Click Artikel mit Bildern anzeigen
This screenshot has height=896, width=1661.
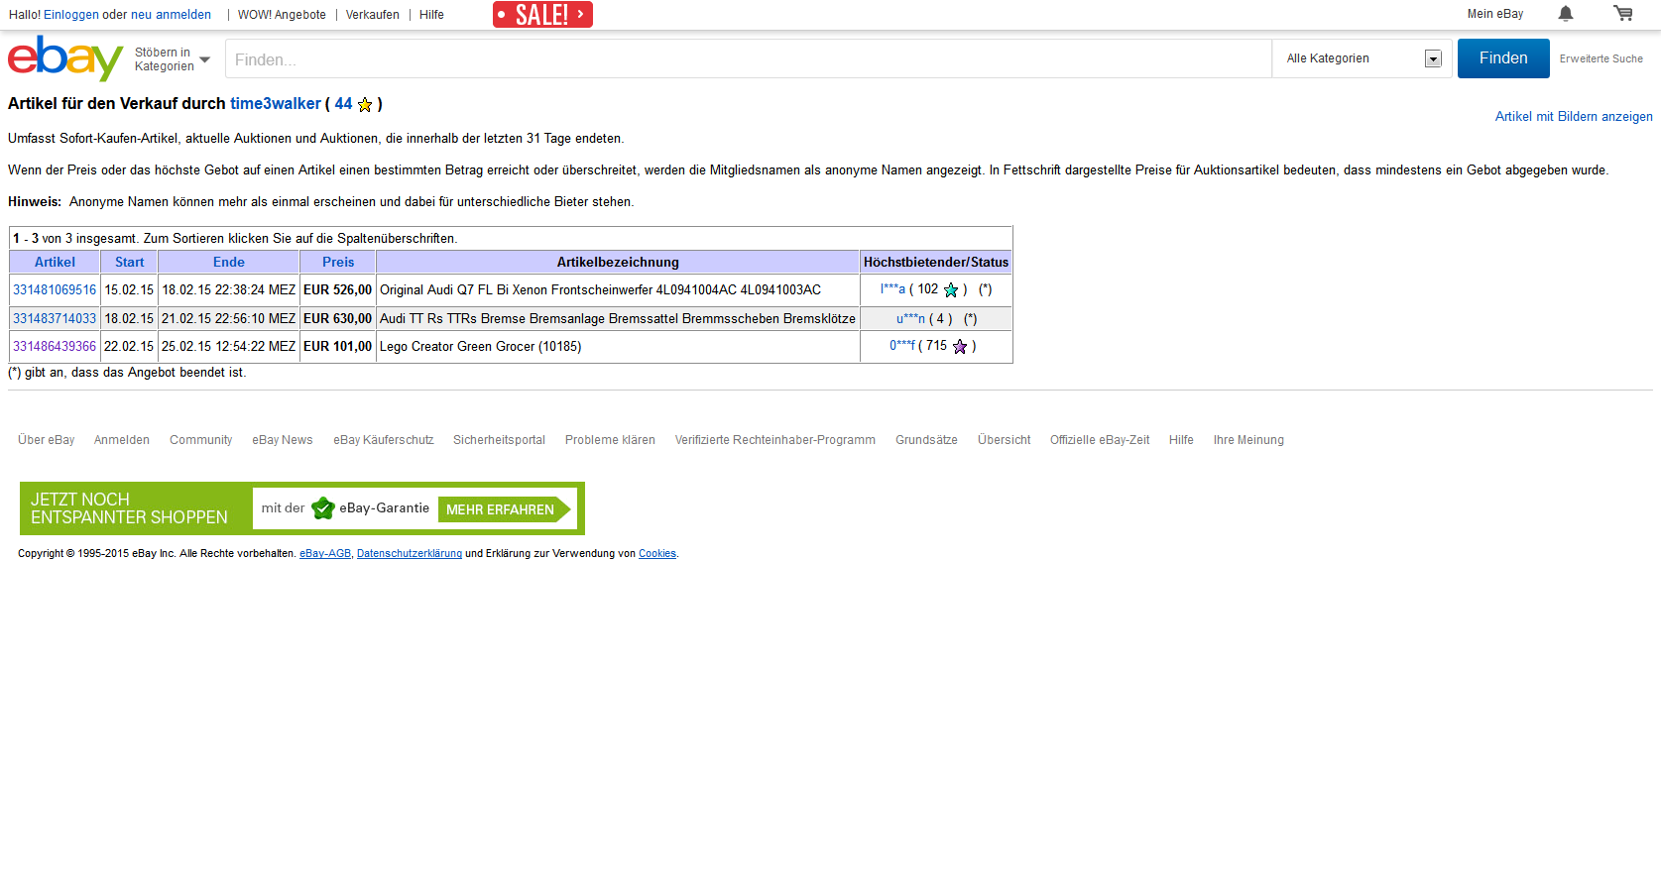pyautogui.click(x=1574, y=116)
